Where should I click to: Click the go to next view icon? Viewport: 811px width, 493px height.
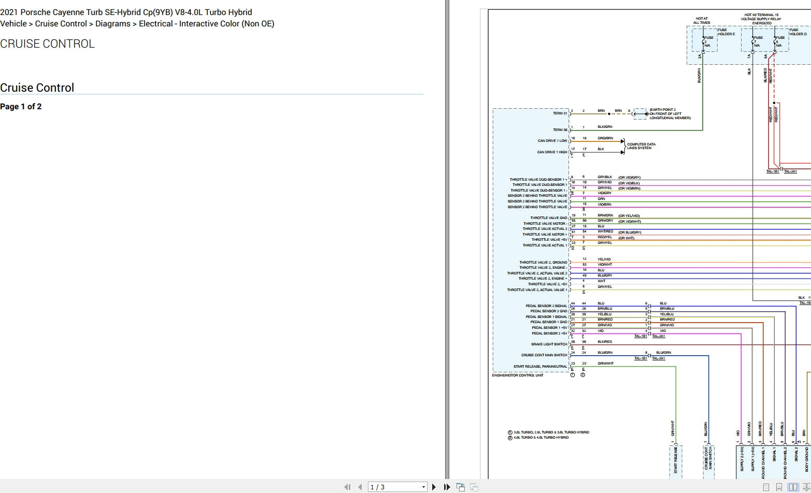click(x=474, y=487)
